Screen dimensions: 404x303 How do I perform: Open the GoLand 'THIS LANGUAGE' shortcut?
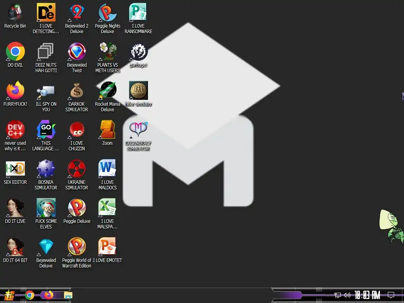point(46,129)
